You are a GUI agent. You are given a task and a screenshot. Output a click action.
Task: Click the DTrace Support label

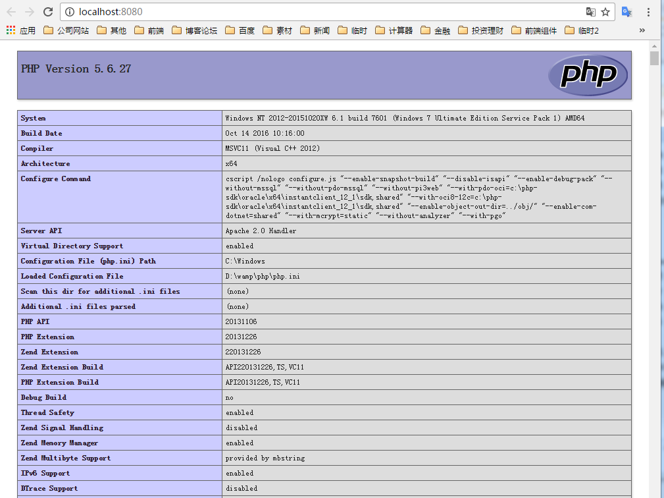[49, 488]
